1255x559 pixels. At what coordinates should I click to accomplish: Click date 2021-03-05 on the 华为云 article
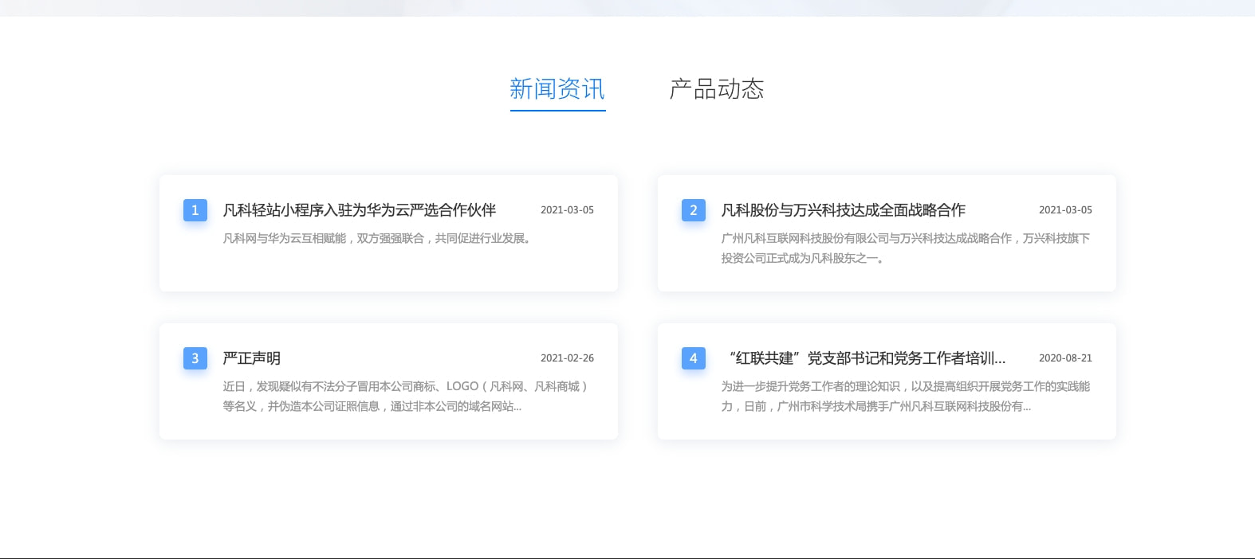click(x=567, y=210)
